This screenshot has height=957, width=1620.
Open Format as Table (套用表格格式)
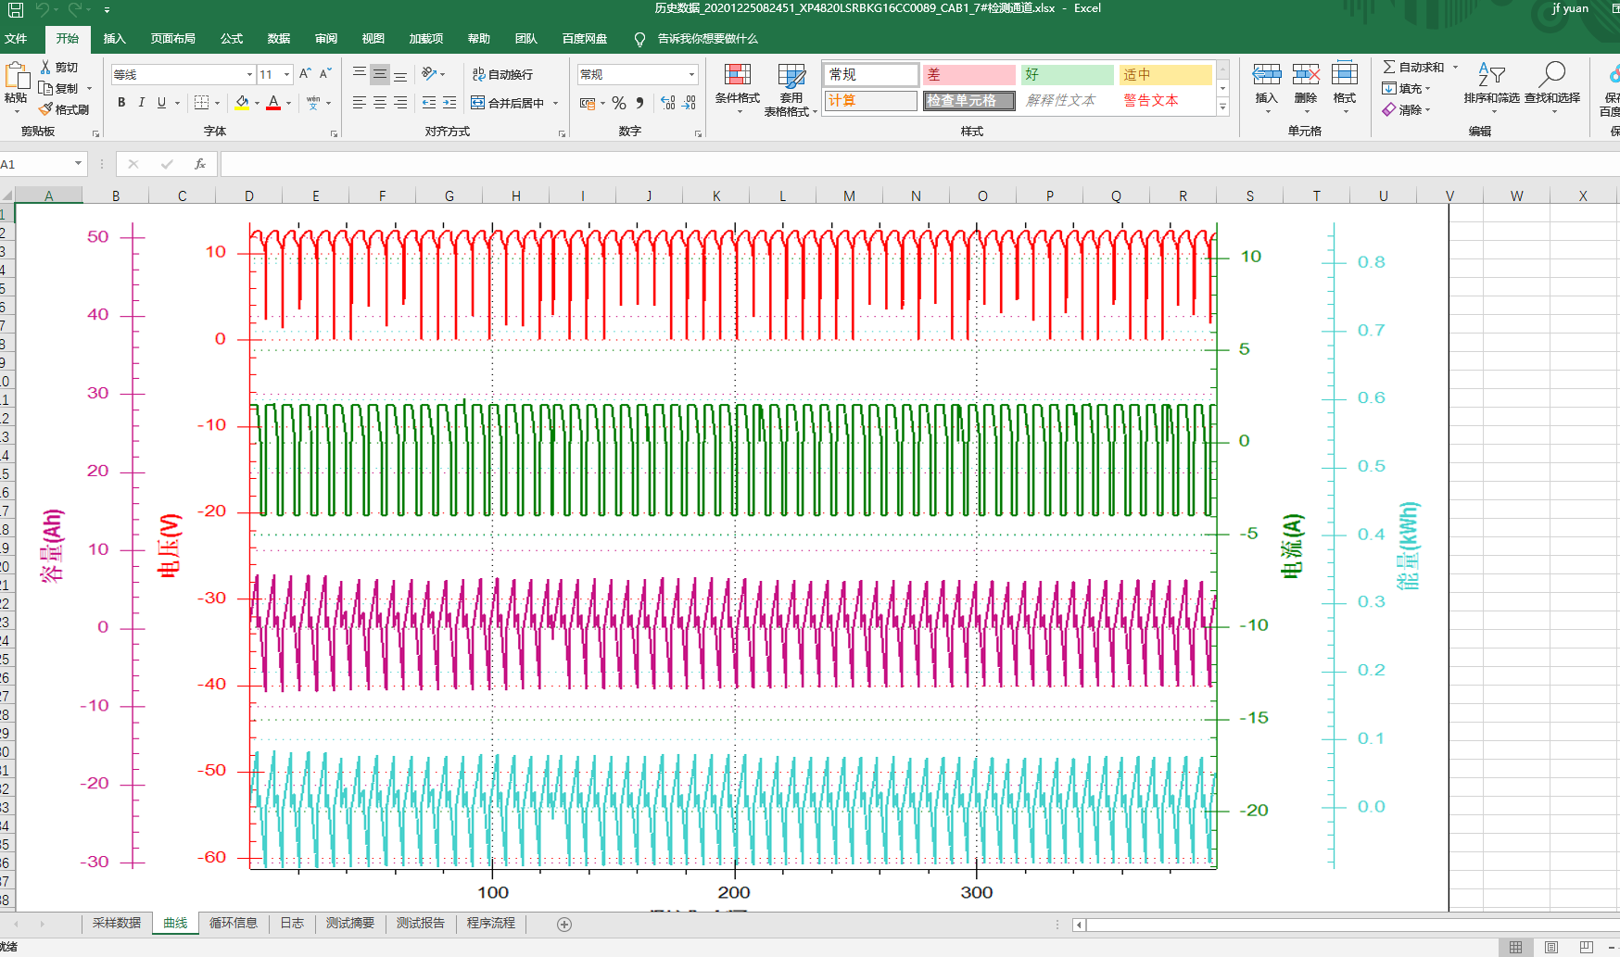791,89
